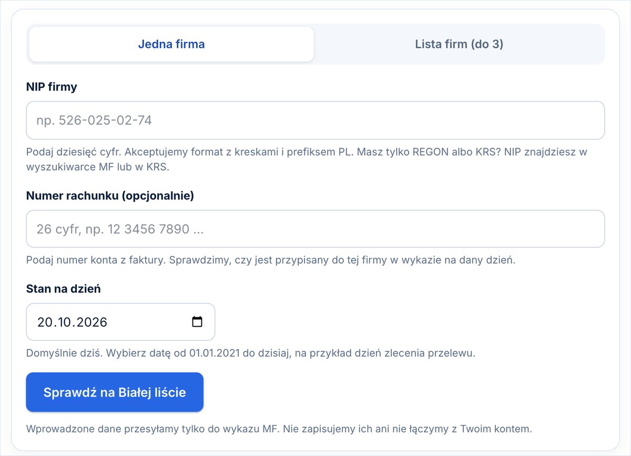Open the calendar picker icon in date field
The width and height of the screenshot is (631, 456).
pyautogui.click(x=197, y=322)
